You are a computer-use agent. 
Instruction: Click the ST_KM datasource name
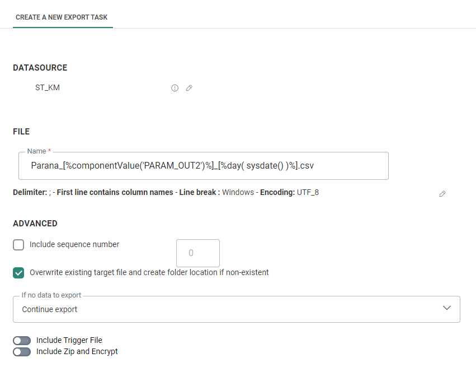click(x=48, y=87)
